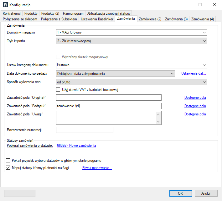Open the Produkty (2) tab

[x=50, y=13]
